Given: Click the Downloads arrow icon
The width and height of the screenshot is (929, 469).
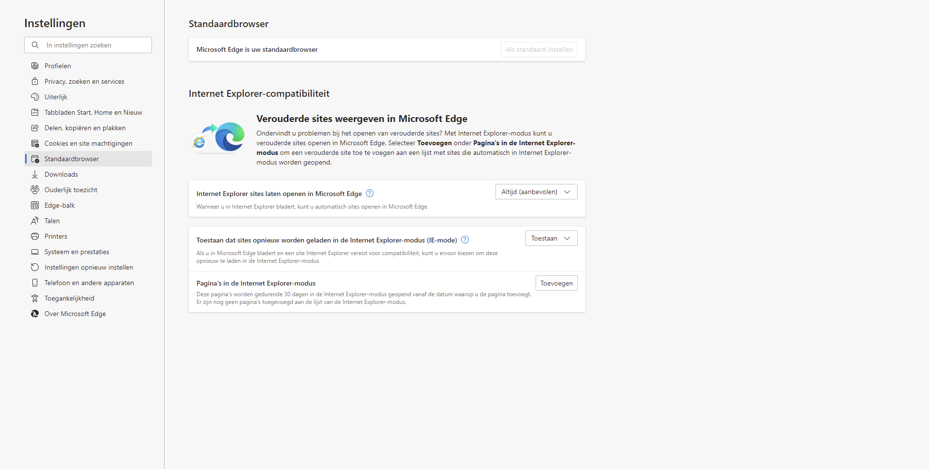Looking at the screenshot, I should pyautogui.click(x=35, y=174).
